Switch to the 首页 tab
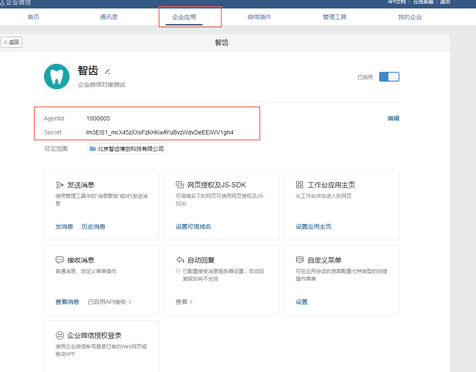The image size is (476, 372). coord(33,17)
